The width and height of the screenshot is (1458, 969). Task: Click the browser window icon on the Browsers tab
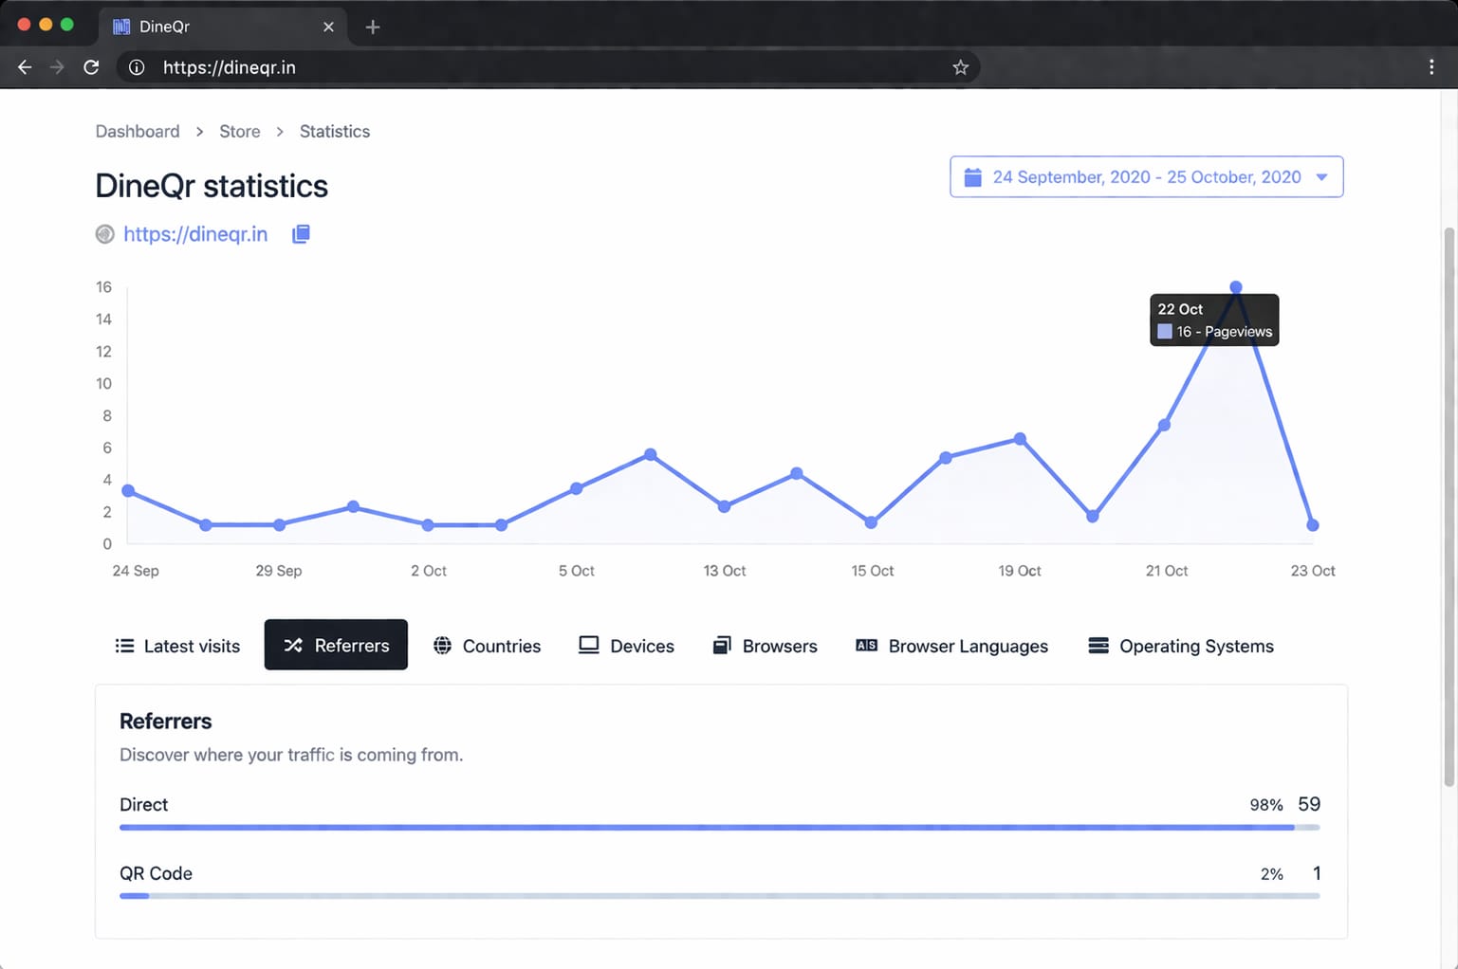point(723,645)
